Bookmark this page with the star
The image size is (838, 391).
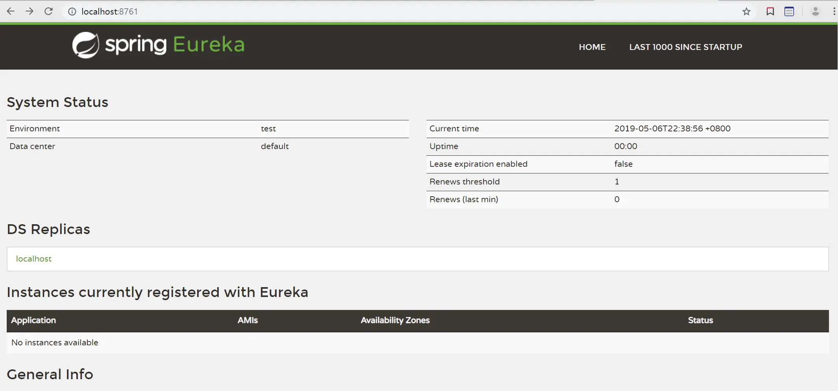(x=746, y=12)
